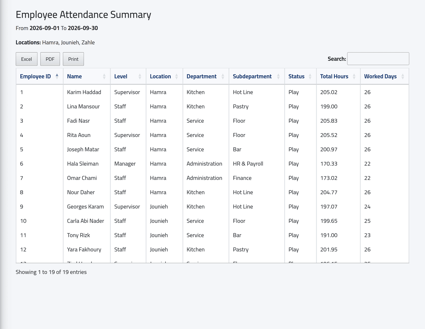Sort table by Worked Days column
This screenshot has width=425, height=329.
click(x=384, y=77)
